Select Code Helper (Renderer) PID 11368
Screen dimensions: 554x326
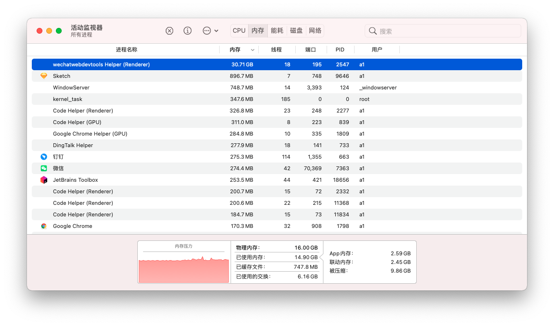pos(277,203)
